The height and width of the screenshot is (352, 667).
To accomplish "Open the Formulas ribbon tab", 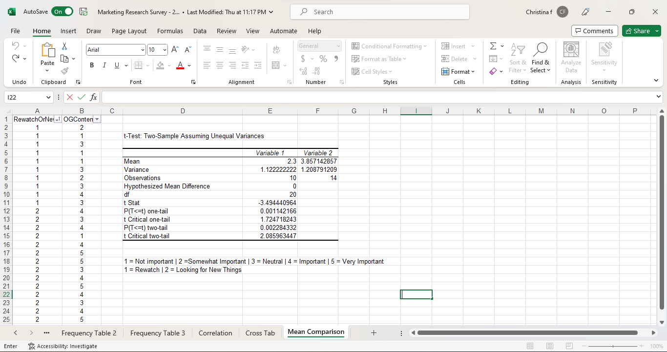I will pos(170,31).
